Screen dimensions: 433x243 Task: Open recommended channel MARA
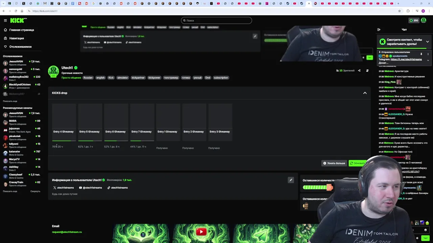coord(22,123)
